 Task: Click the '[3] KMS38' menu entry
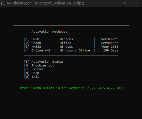tap(32, 47)
